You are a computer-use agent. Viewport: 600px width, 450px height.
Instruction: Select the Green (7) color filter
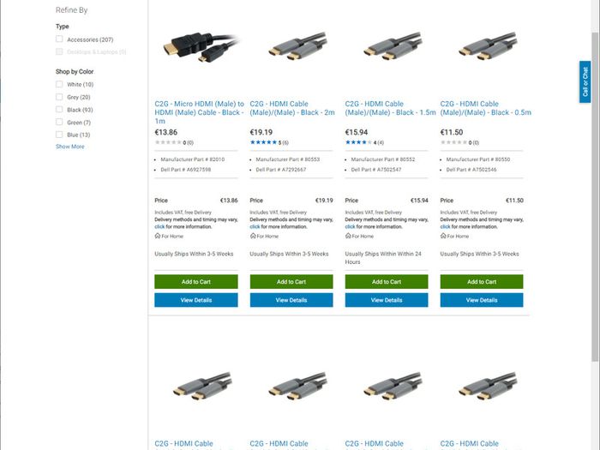pyautogui.click(x=59, y=122)
